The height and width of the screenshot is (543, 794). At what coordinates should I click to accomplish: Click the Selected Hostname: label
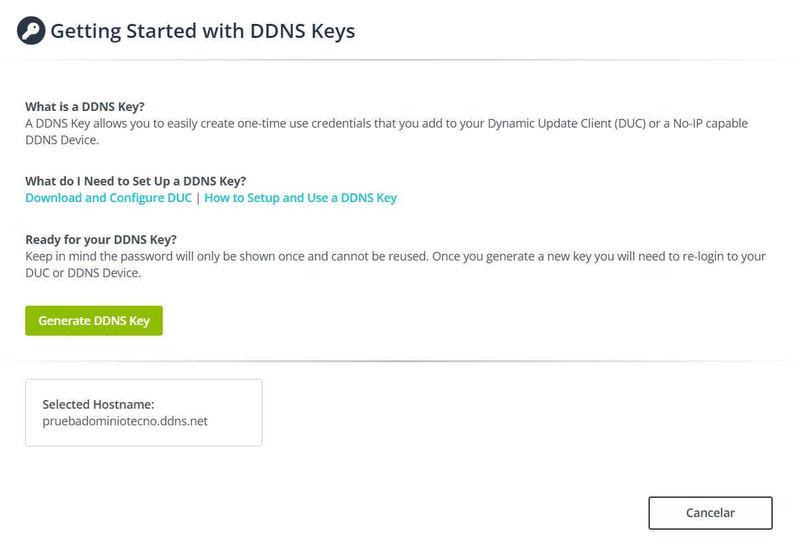98,404
